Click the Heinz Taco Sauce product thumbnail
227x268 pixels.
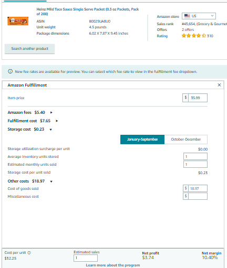(x=18, y=21)
